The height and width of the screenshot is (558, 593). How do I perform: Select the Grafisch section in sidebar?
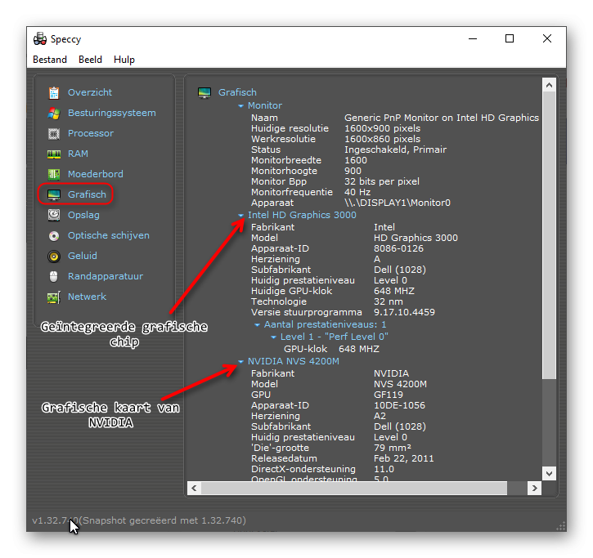click(87, 194)
